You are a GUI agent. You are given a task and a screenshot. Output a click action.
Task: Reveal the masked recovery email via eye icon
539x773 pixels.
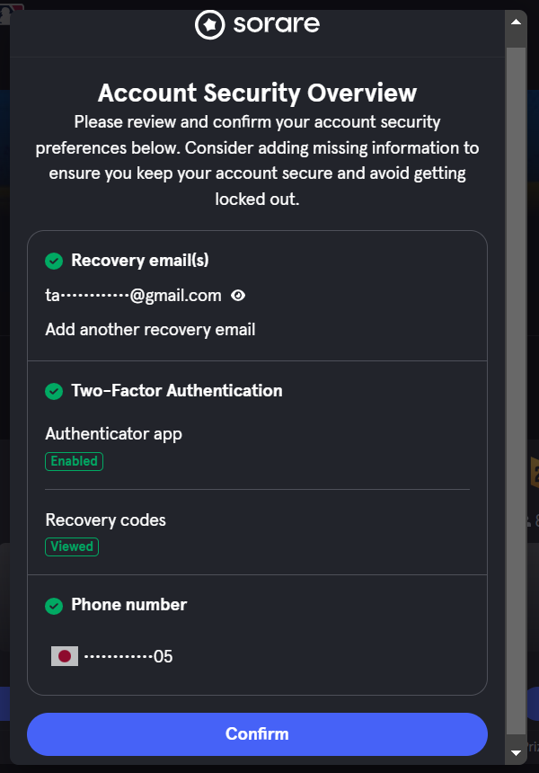(x=238, y=296)
